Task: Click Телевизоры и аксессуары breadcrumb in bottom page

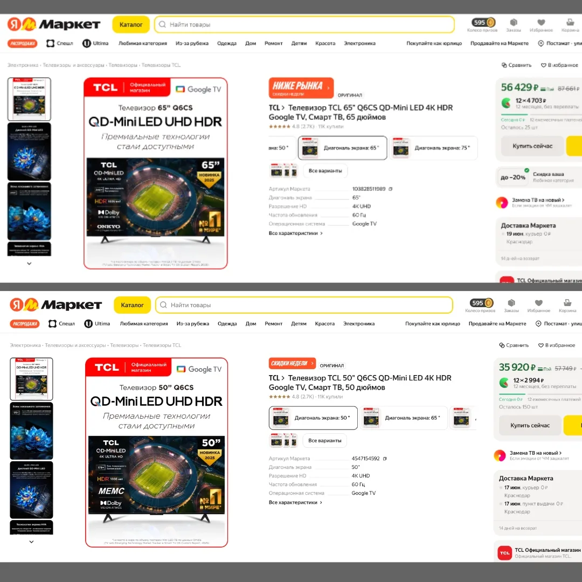Action: click(x=75, y=345)
